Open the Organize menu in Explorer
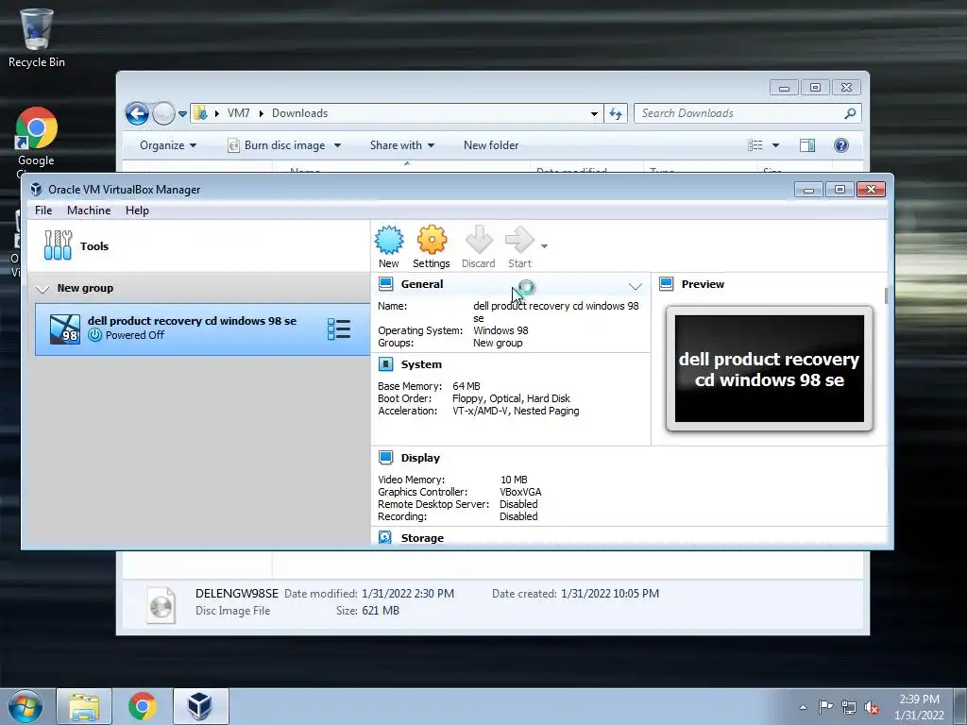The image size is (967, 725). click(x=168, y=145)
